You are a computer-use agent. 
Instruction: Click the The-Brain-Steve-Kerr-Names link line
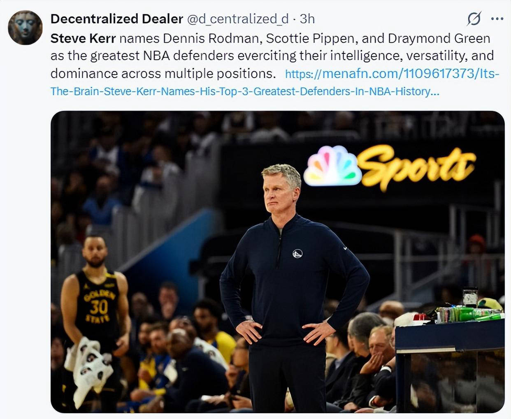click(245, 91)
